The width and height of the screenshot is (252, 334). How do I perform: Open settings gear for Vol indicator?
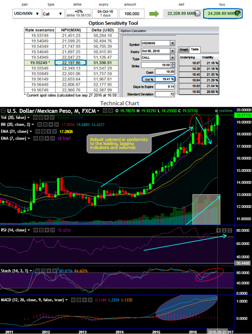point(40,118)
